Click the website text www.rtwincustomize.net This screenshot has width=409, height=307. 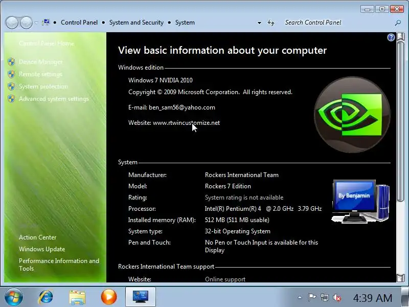coord(186,123)
